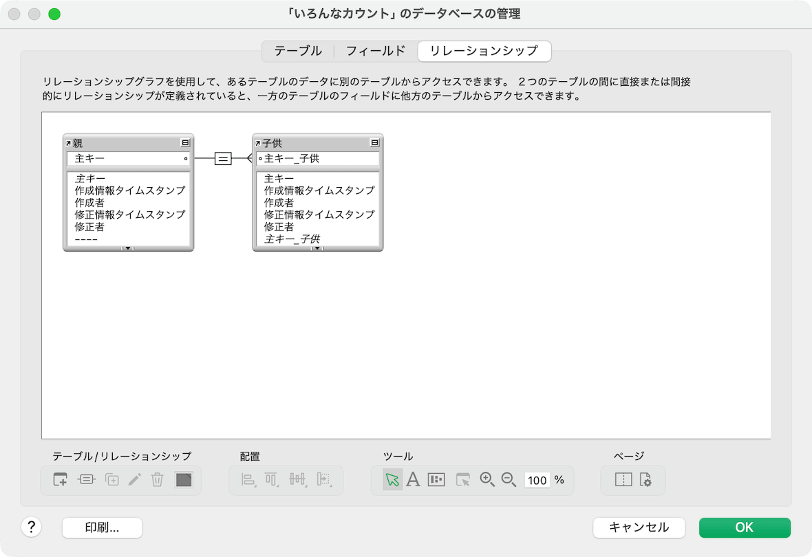
Task: Select the arrow pointer tool
Action: pyautogui.click(x=392, y=480)
